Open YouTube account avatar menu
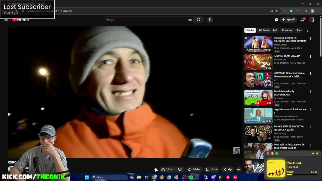 pos(312,20)
